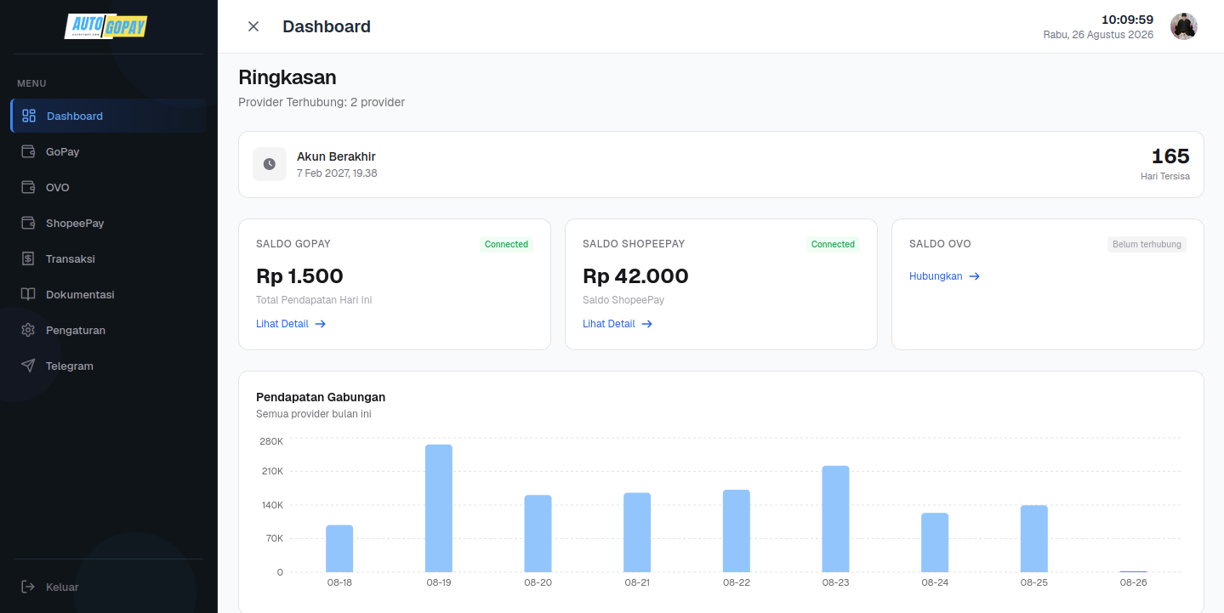
Task: Click the ShopeePay Connected status badge
Action: 833,244
